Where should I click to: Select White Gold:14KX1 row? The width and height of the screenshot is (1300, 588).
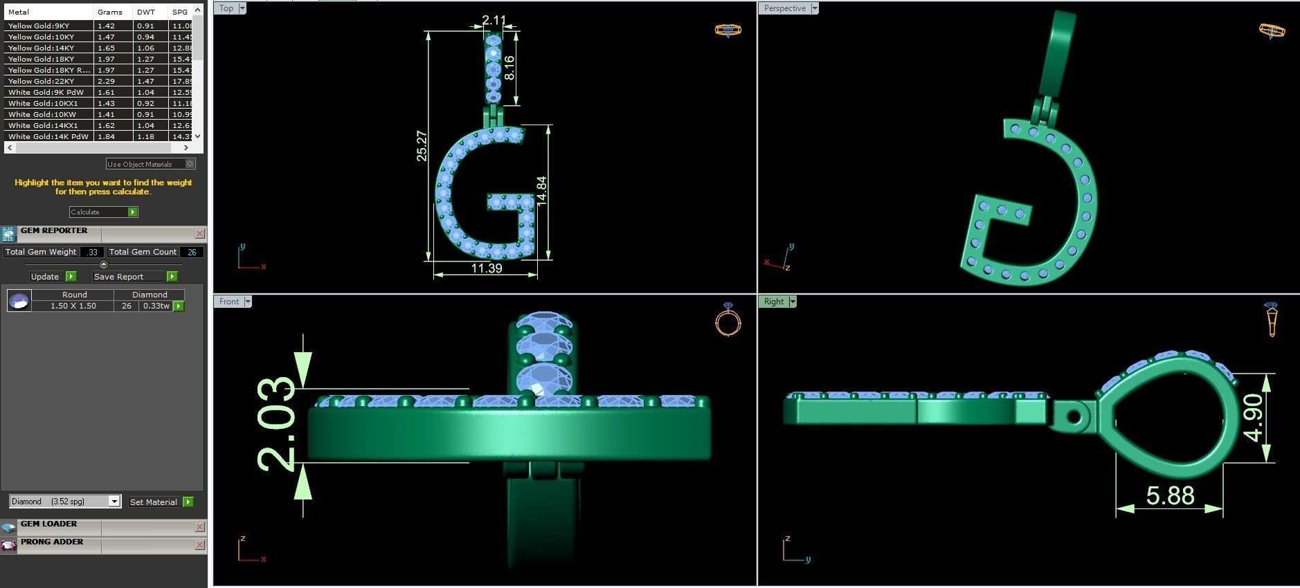98,125
